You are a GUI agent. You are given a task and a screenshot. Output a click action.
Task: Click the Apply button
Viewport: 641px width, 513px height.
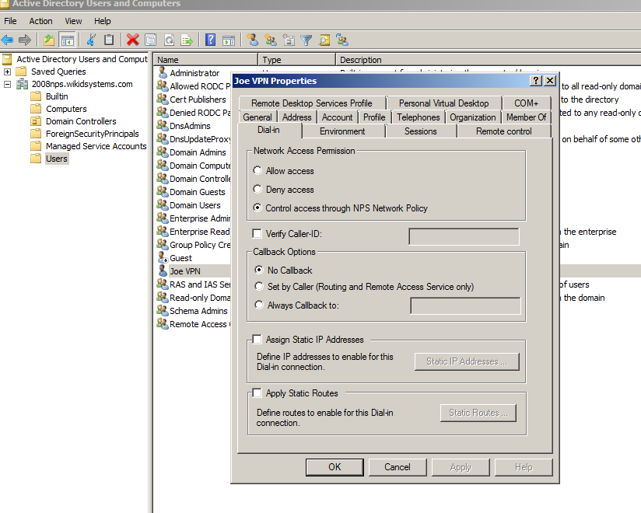coord(461,466)
